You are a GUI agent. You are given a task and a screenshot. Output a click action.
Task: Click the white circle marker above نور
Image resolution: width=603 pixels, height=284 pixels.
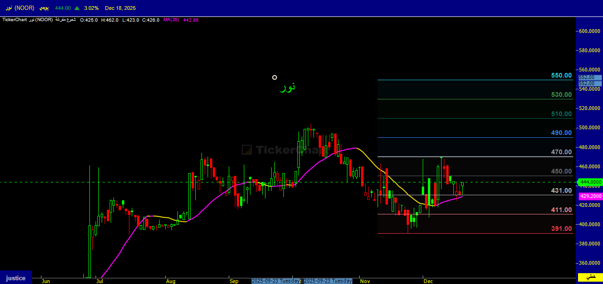tap(274, 78)
